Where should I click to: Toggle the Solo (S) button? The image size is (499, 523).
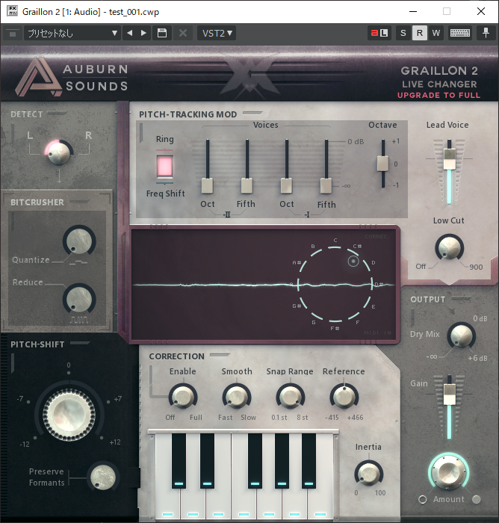click(x=403, y=33)
